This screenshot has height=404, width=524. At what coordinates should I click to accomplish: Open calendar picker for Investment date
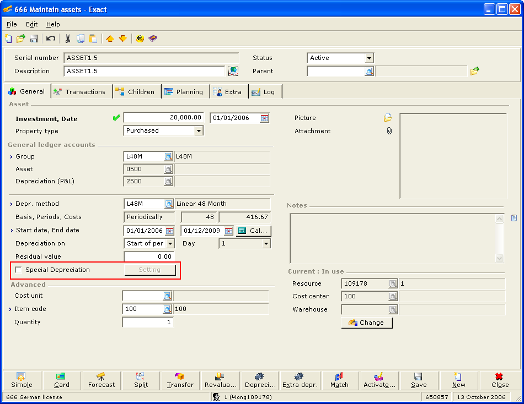[265, 118]
